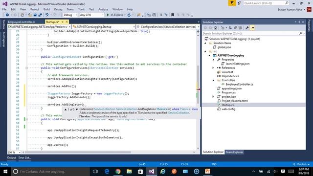313x176 pixels.
Task: Click the Sync with Active Document icon
Action: pyautogui.click(x=230, y=28)
